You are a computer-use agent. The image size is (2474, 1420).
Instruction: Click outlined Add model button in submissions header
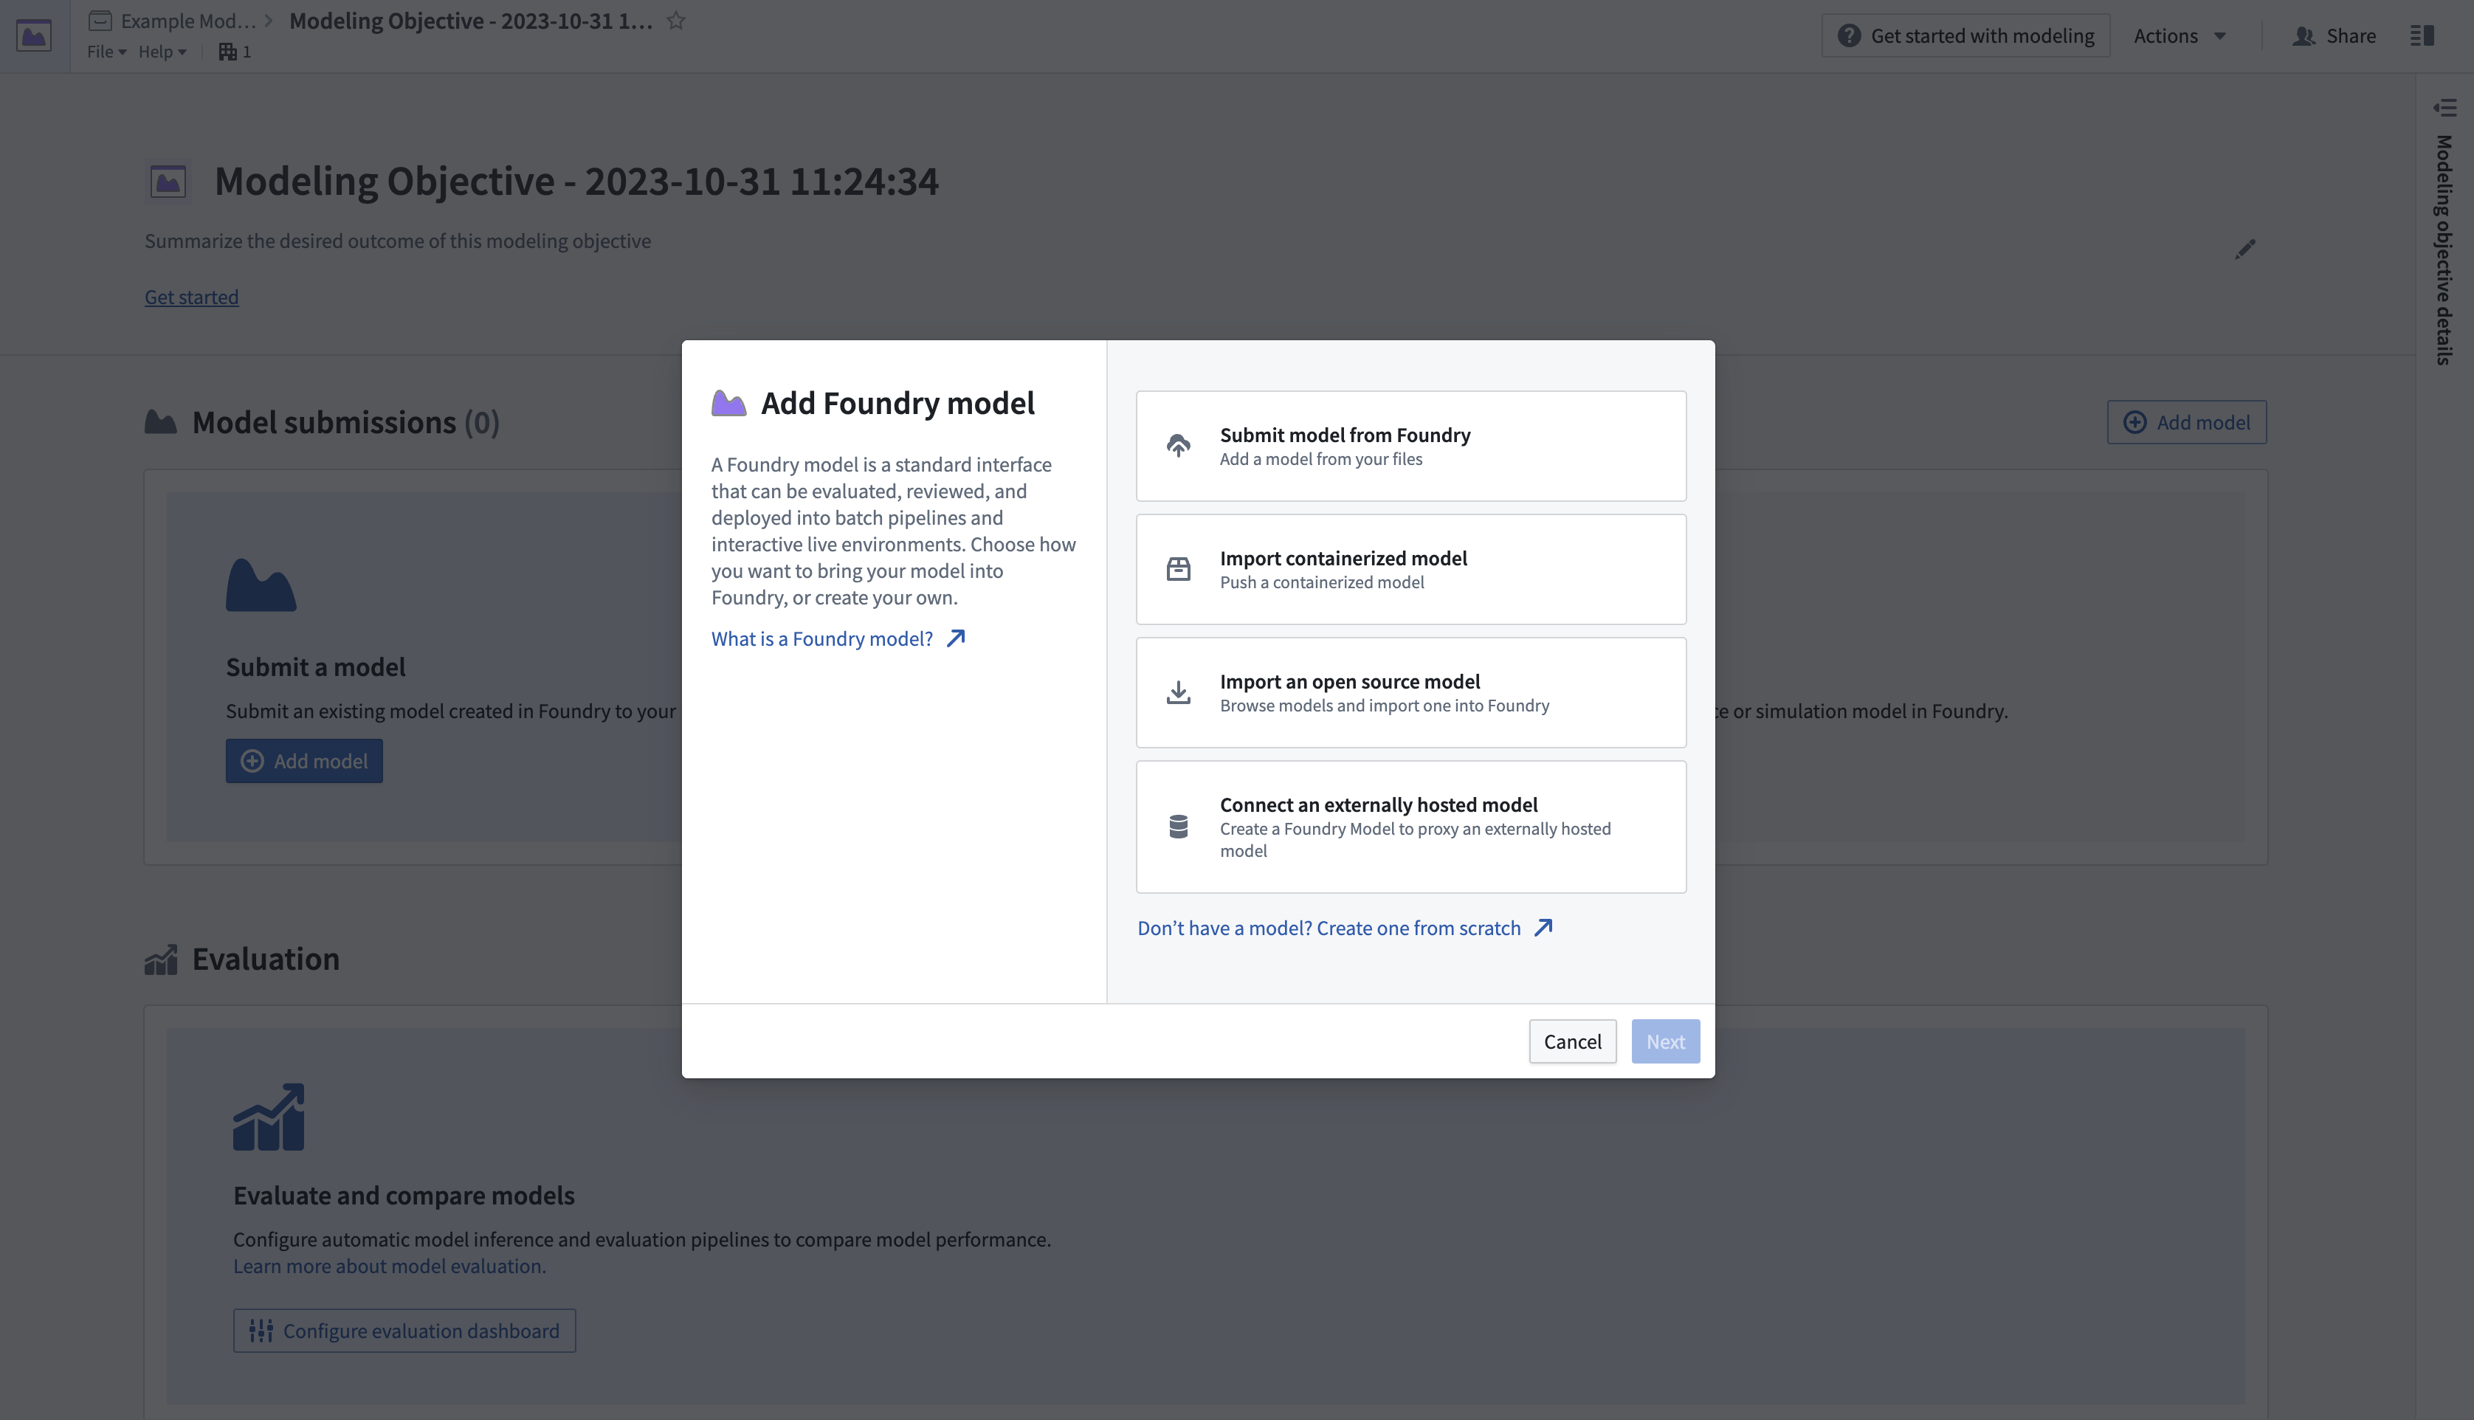pos(2188,422)
